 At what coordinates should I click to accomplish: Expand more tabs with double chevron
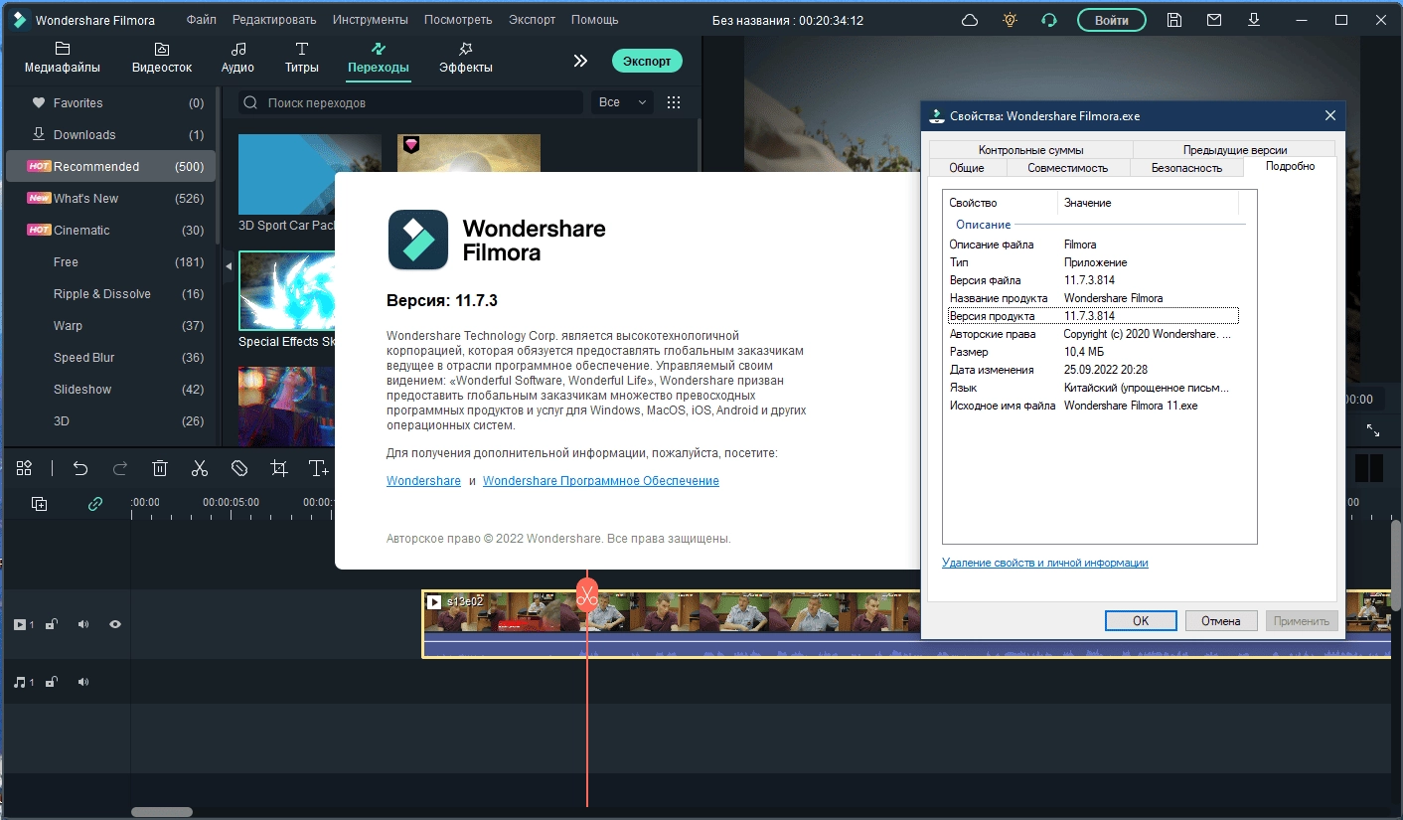coord(580,61)
